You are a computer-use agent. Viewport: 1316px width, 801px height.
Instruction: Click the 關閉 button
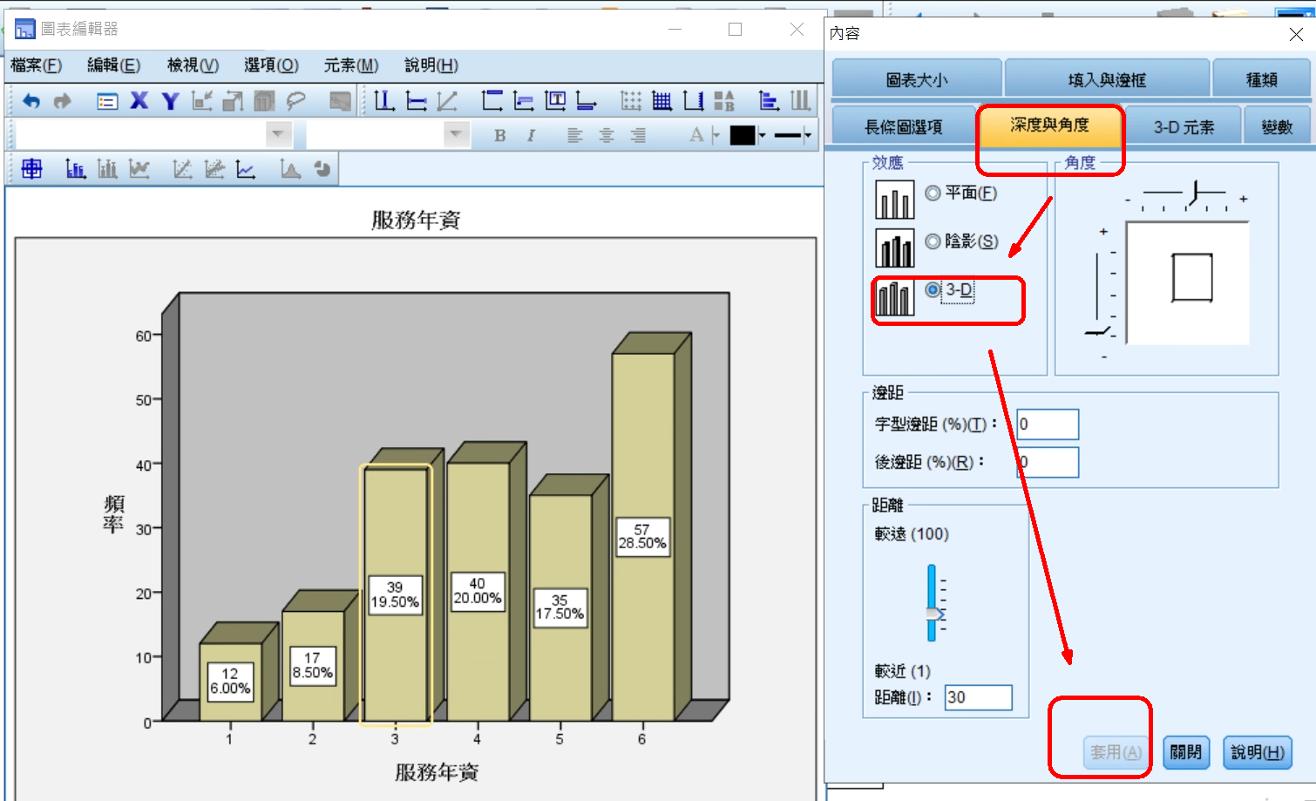1185,752
